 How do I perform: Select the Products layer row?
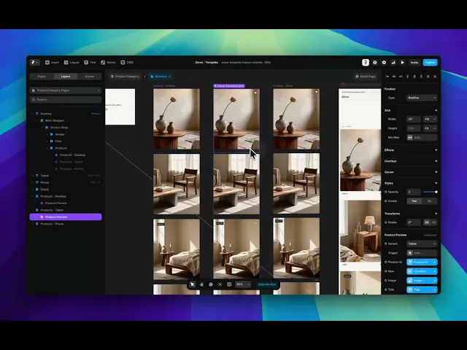point(66,148)
